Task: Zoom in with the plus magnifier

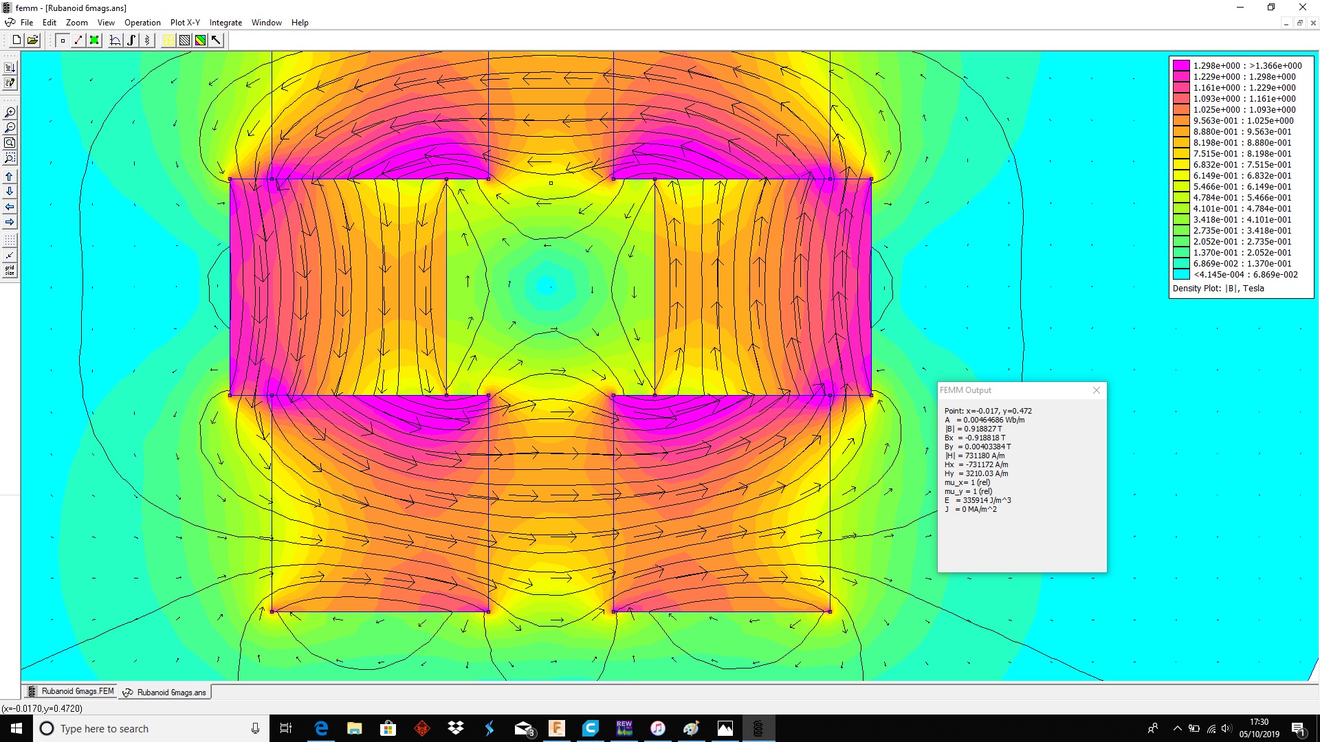Action: pos(10,113)
